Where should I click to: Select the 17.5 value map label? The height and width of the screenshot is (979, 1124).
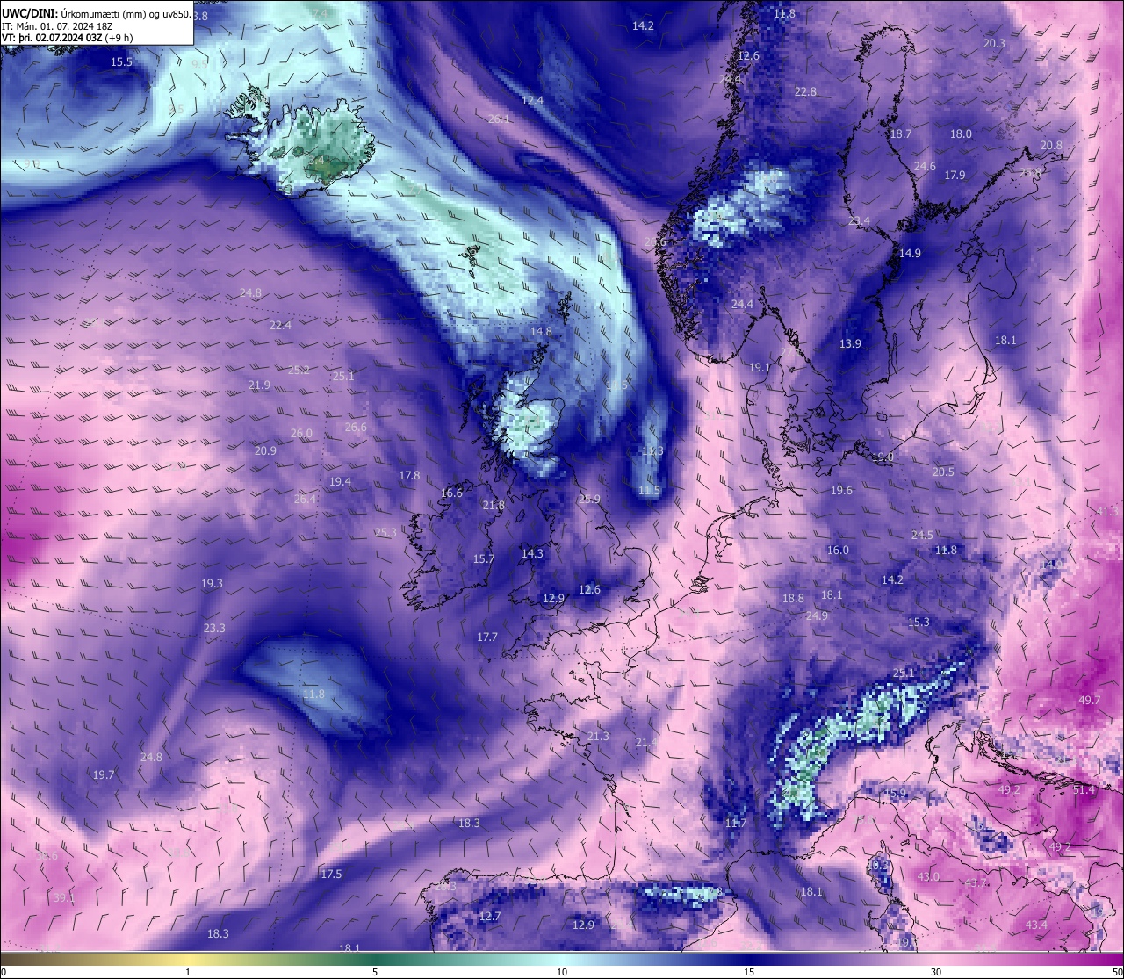point(331,874)
